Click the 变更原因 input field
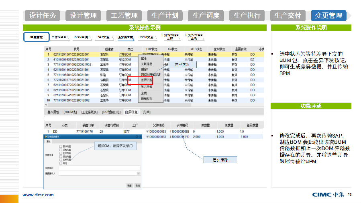This screenshot has height=203, width=361. [100, 167]
